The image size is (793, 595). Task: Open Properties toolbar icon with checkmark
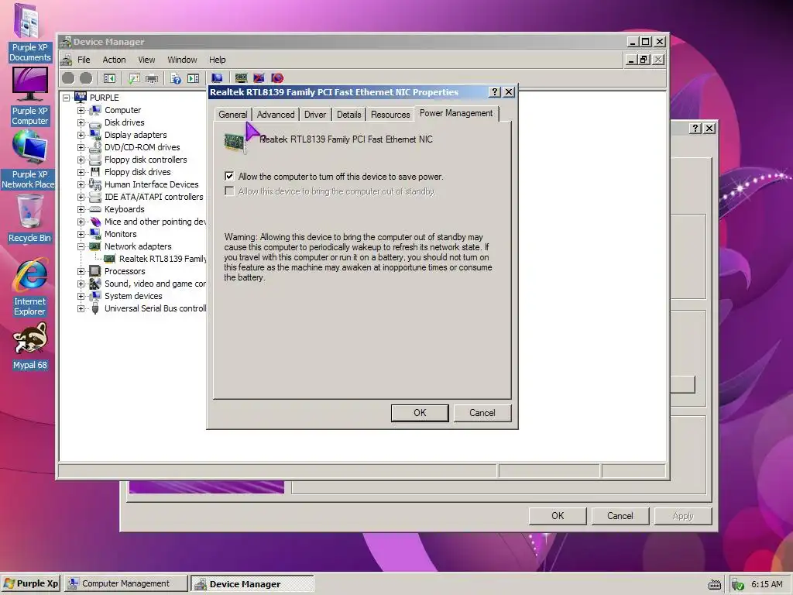coord(134,78)
